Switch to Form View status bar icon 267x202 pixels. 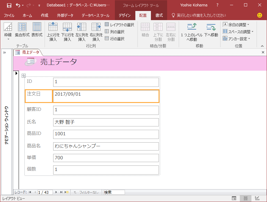(x=234, y=198)
